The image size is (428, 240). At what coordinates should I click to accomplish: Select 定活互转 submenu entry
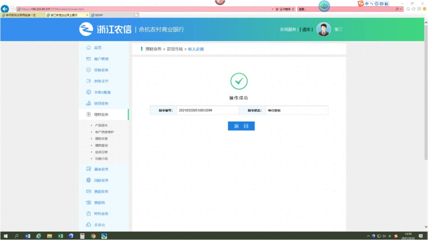tap(101, 152)
